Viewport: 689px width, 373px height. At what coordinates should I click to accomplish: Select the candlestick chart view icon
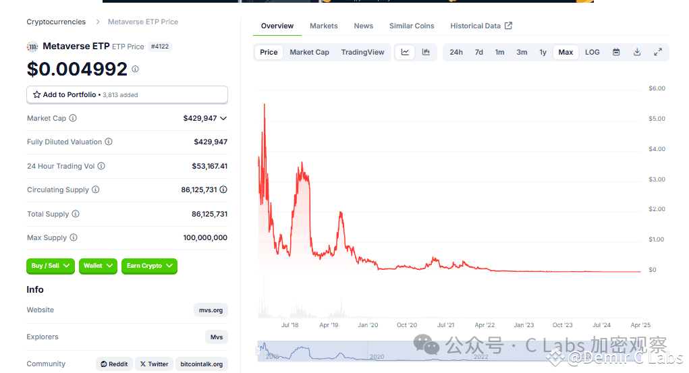426,52
